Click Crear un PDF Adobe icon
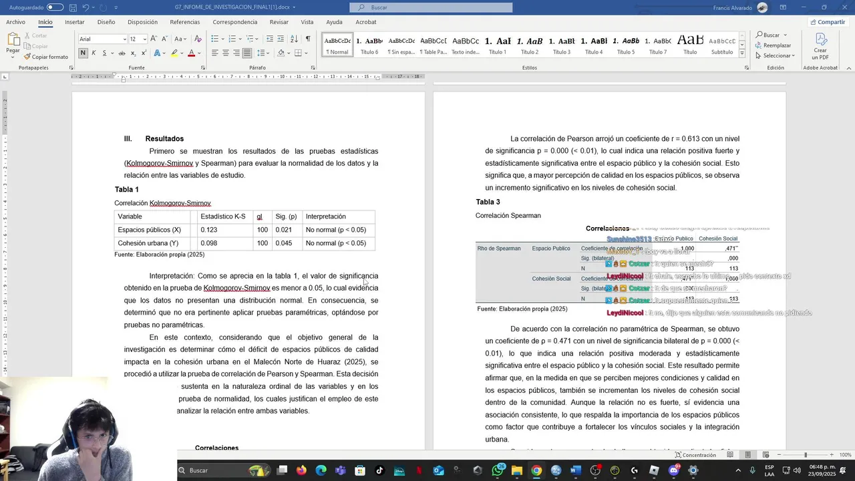This screenshot has height=481, width=855. tap(820, 45)
